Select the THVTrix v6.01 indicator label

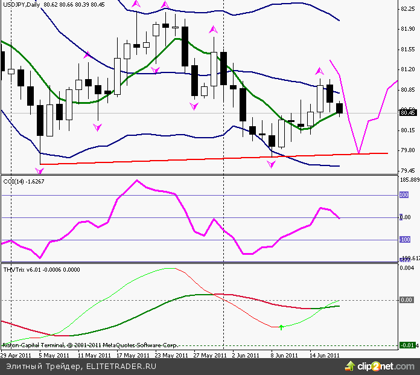[x=22, y=269]
